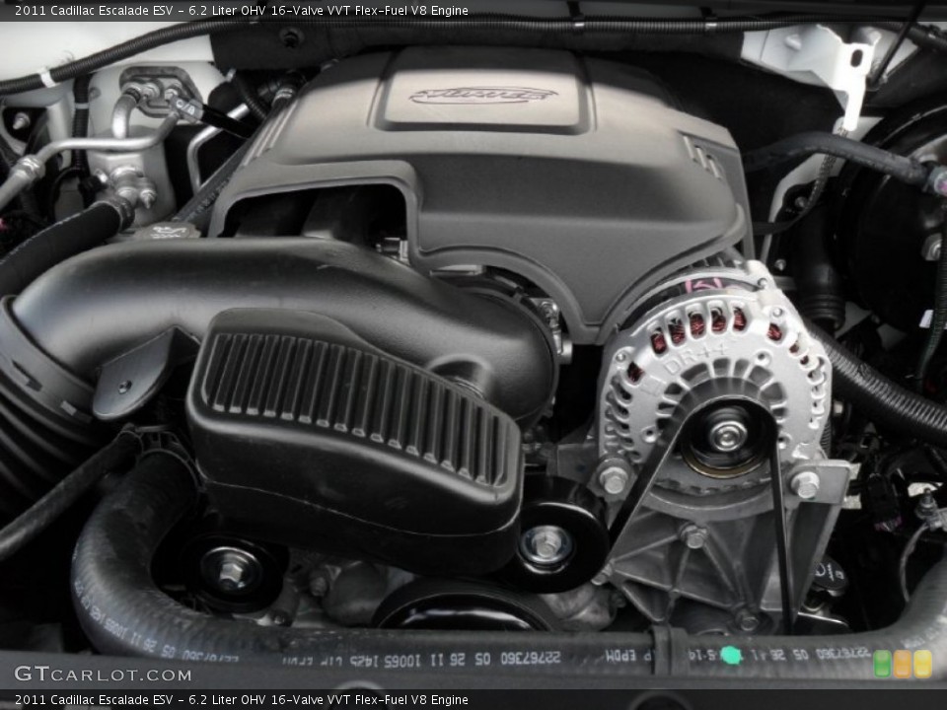Click the yellow square in the corner
The width and height of the screenshot is (947, 710).
coord(922,664)
